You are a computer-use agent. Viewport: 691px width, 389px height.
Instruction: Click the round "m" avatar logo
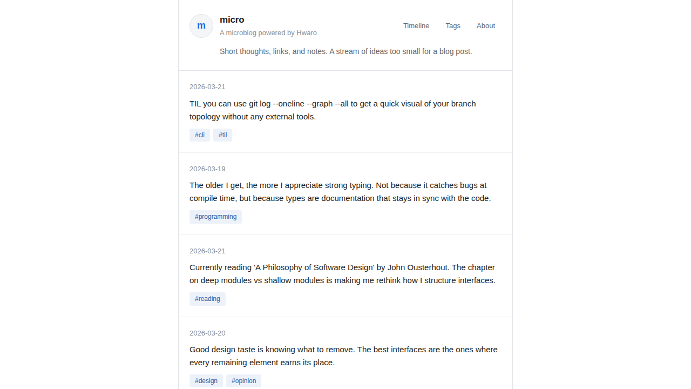tap(201, 26)
